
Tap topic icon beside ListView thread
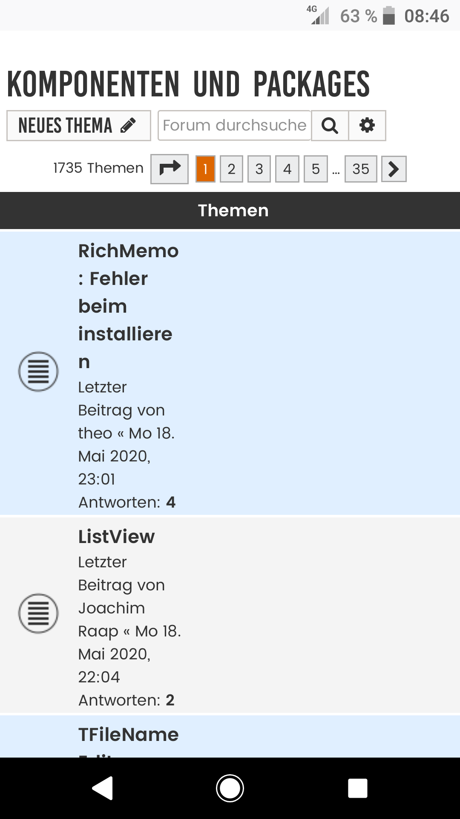38,613
